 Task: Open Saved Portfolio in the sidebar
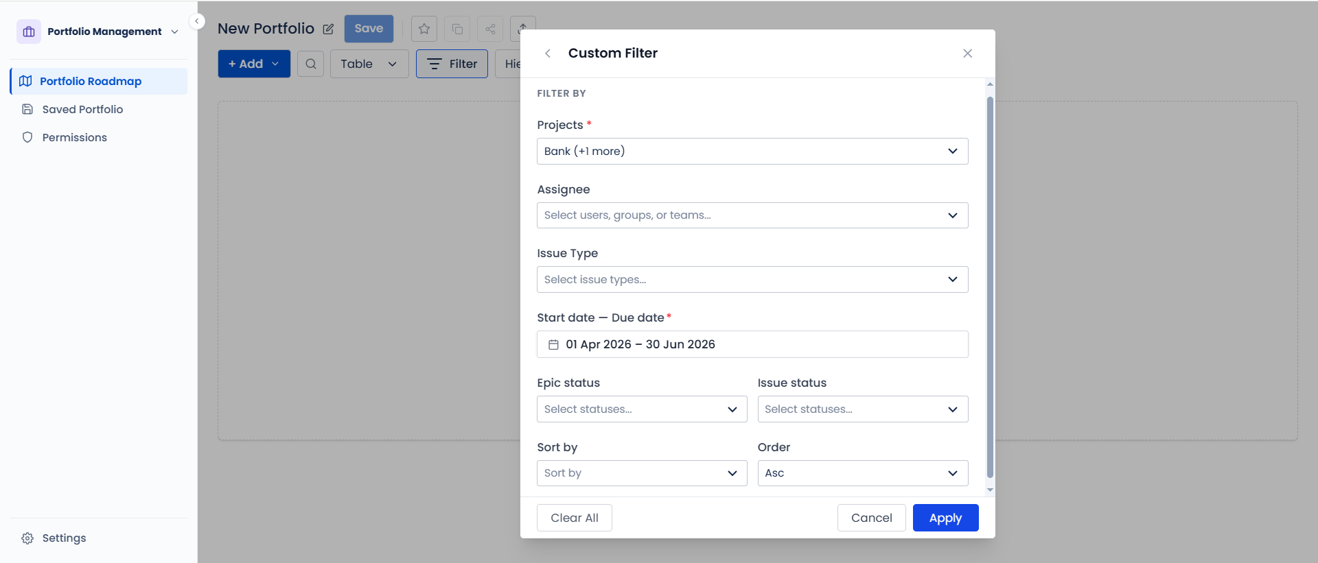[82, 109]
